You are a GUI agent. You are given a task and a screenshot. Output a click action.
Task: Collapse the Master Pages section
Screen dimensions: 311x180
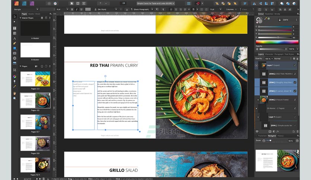coord(20,18)
